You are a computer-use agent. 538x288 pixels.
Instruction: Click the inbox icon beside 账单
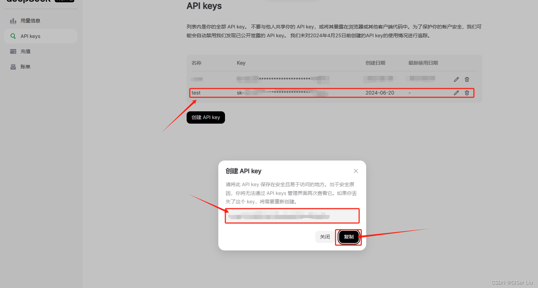click(13, 67)
